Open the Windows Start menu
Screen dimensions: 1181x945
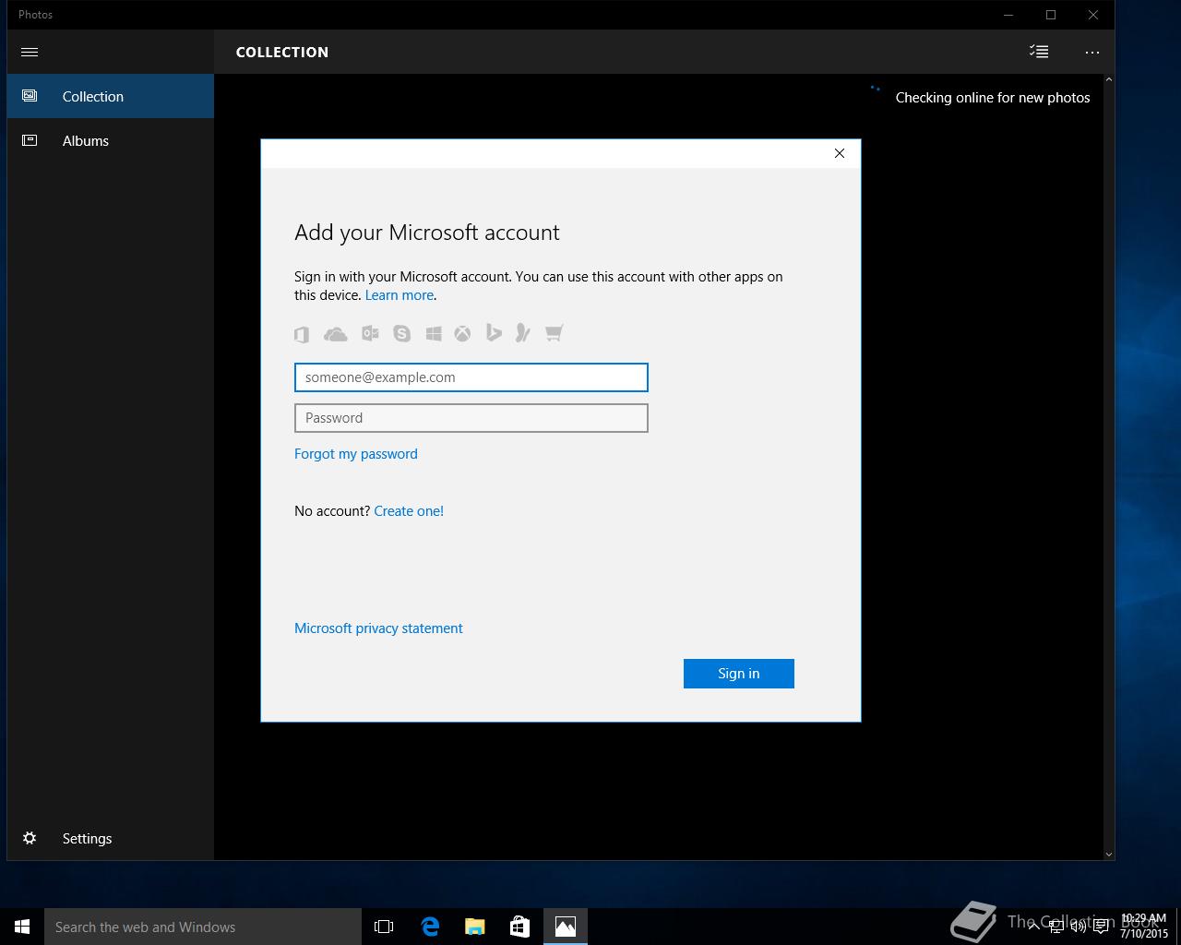(22, 927)
